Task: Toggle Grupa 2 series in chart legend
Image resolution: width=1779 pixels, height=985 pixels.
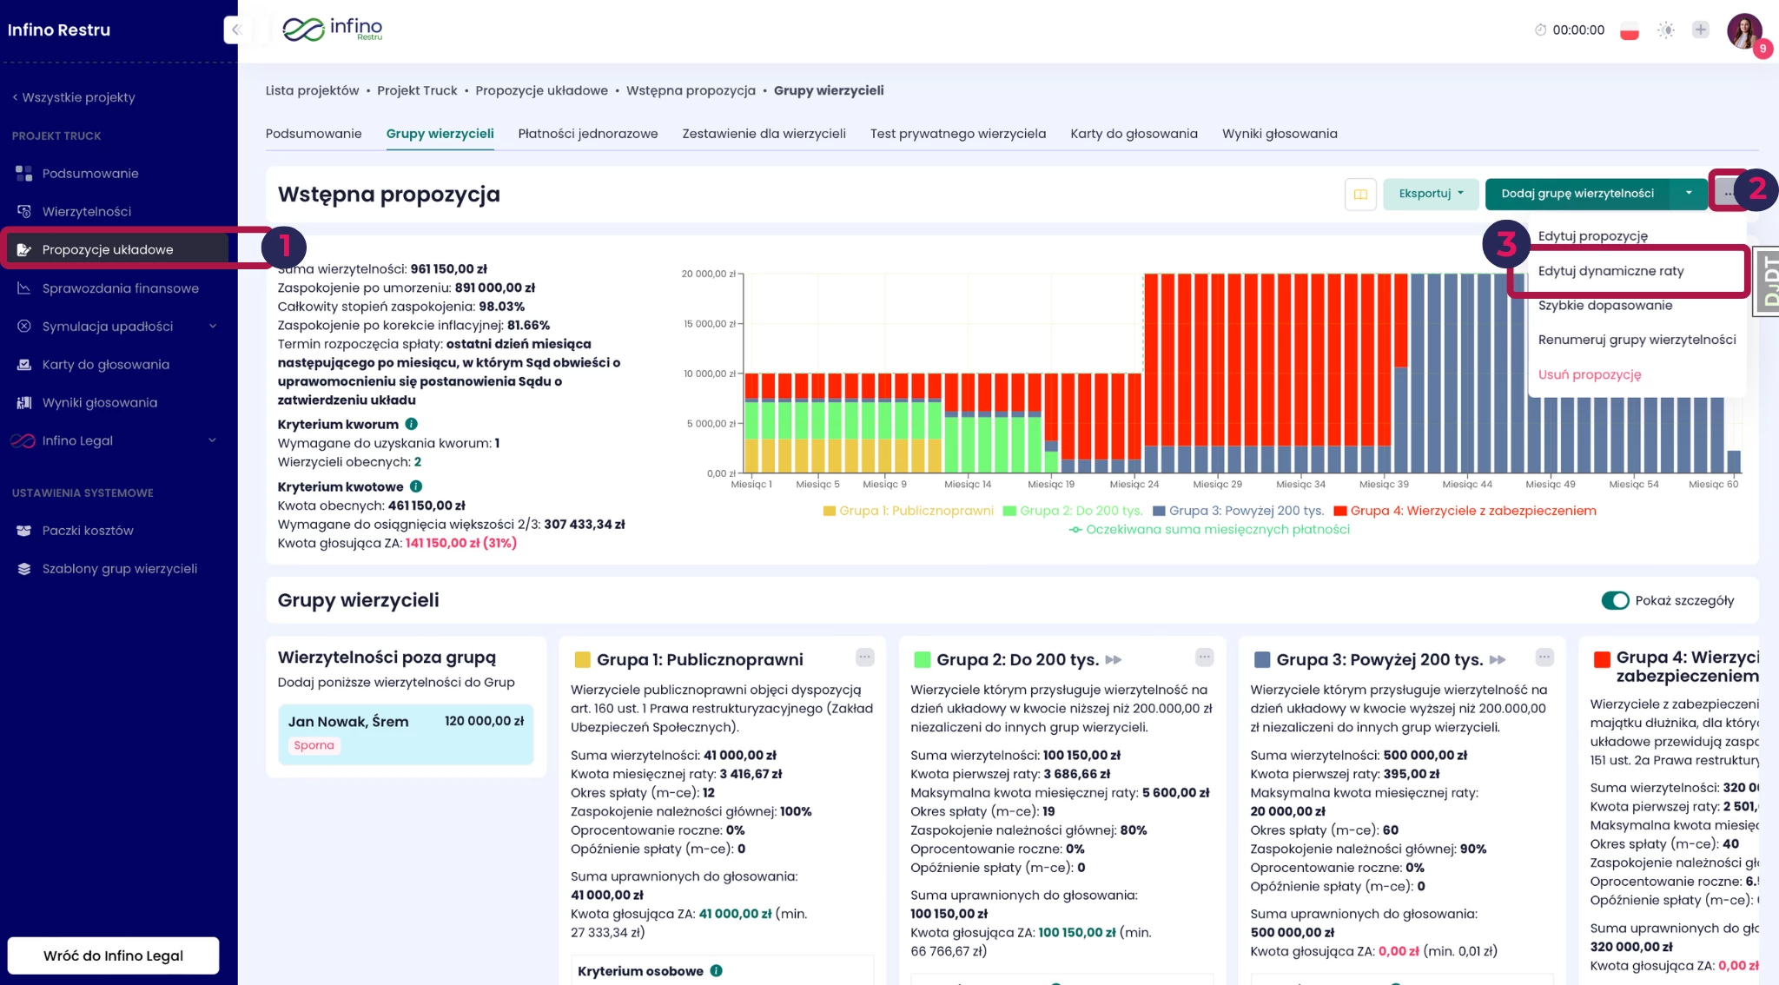Action: (x=1072, y=511)
